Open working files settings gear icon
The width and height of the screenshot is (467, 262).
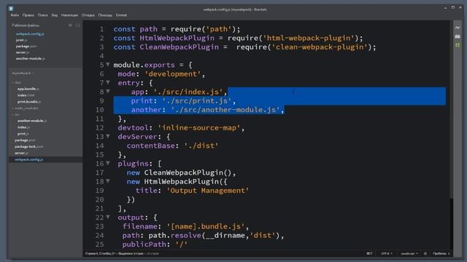click(x=71, y=25)
